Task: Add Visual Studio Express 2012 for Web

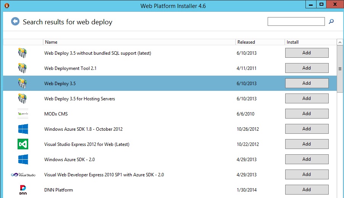Action: coord(307,144)
